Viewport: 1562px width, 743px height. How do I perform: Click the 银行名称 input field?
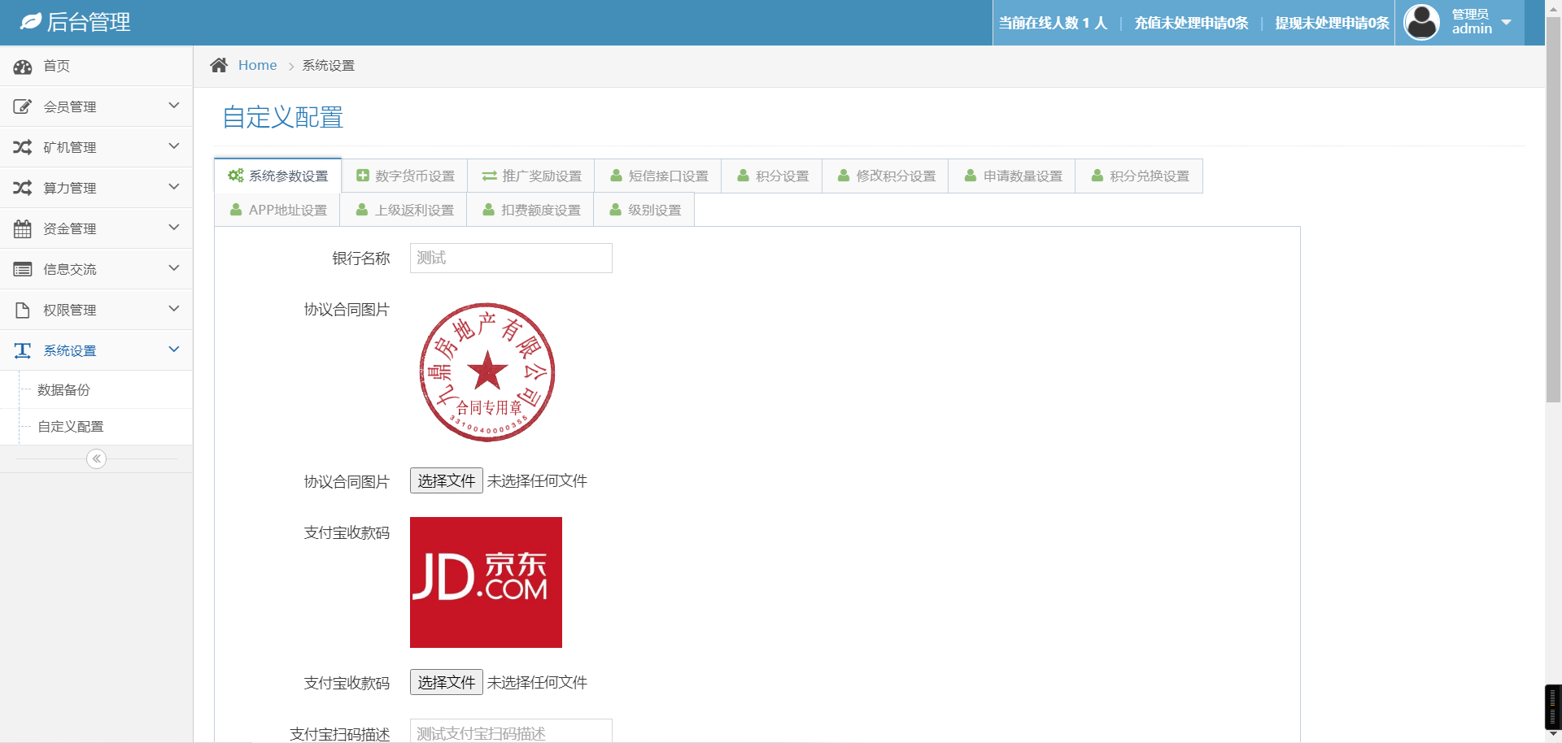[x=510, y=259]
